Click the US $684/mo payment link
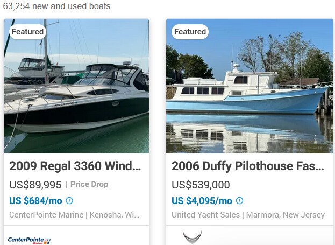The height and width of the screenshot is (245, 335). [x=35, y=201]
